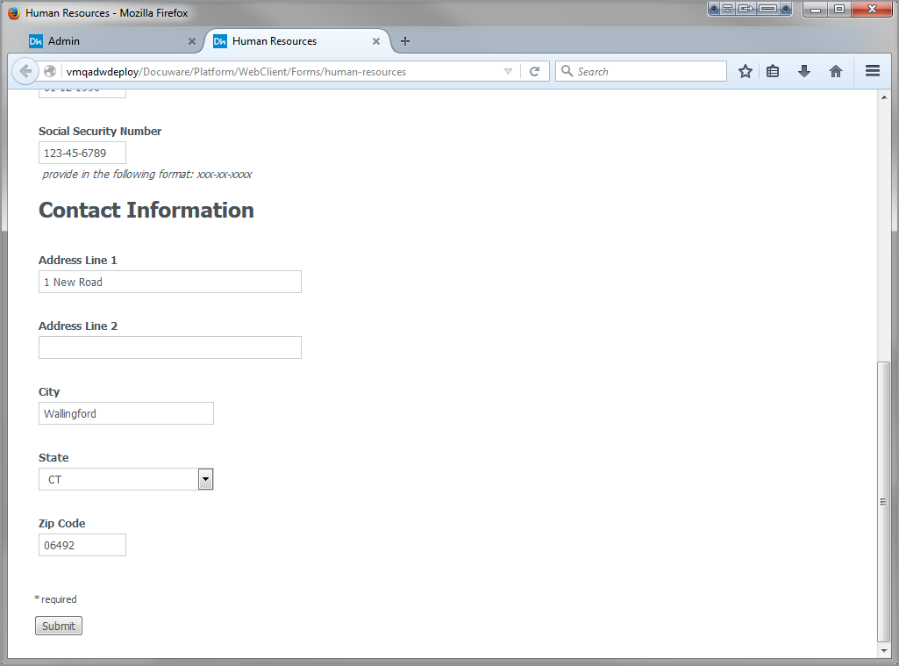
Task: Expand the address bar autocomplete dropdown
Action: coord(508,71)
